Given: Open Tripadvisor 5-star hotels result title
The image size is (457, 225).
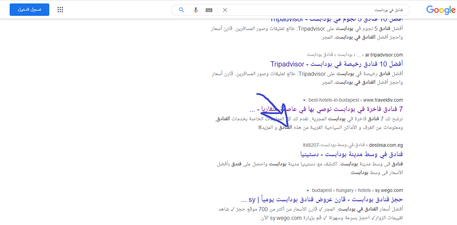Looking at the screenshot, I should (x=336, y=19).
